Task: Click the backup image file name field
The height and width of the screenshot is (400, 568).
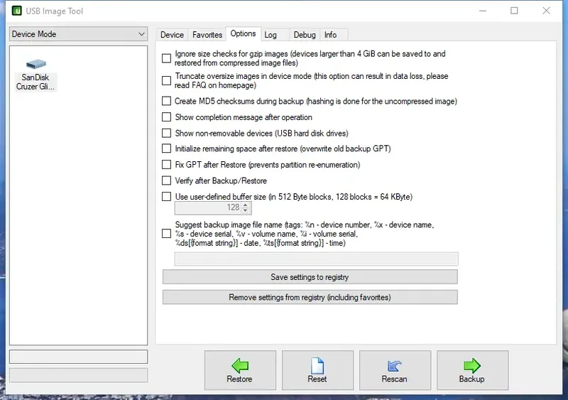Action: (316, 259)
